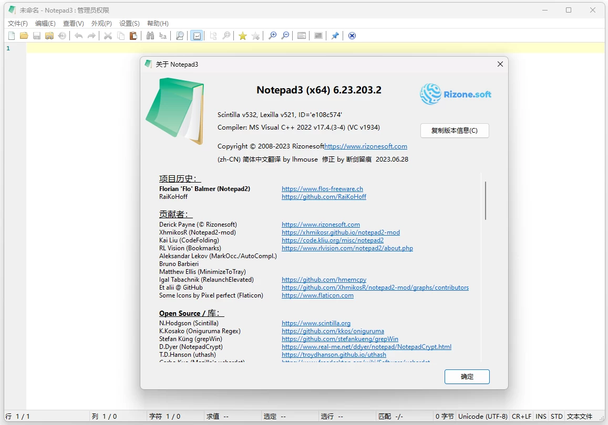The width and height of the screenshot is (608, 425).
Task: Select the Replace toolbar icon
Action: (x=163, y=35)
